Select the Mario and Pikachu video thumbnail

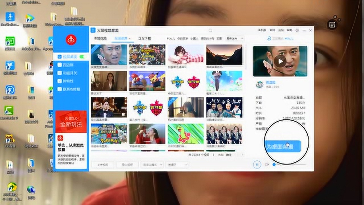(147, 81)
